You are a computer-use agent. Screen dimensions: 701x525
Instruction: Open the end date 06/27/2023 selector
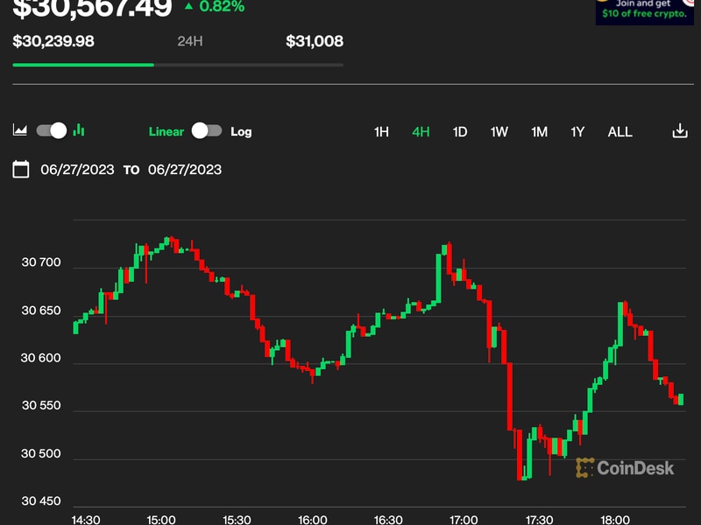pos(187,170)
